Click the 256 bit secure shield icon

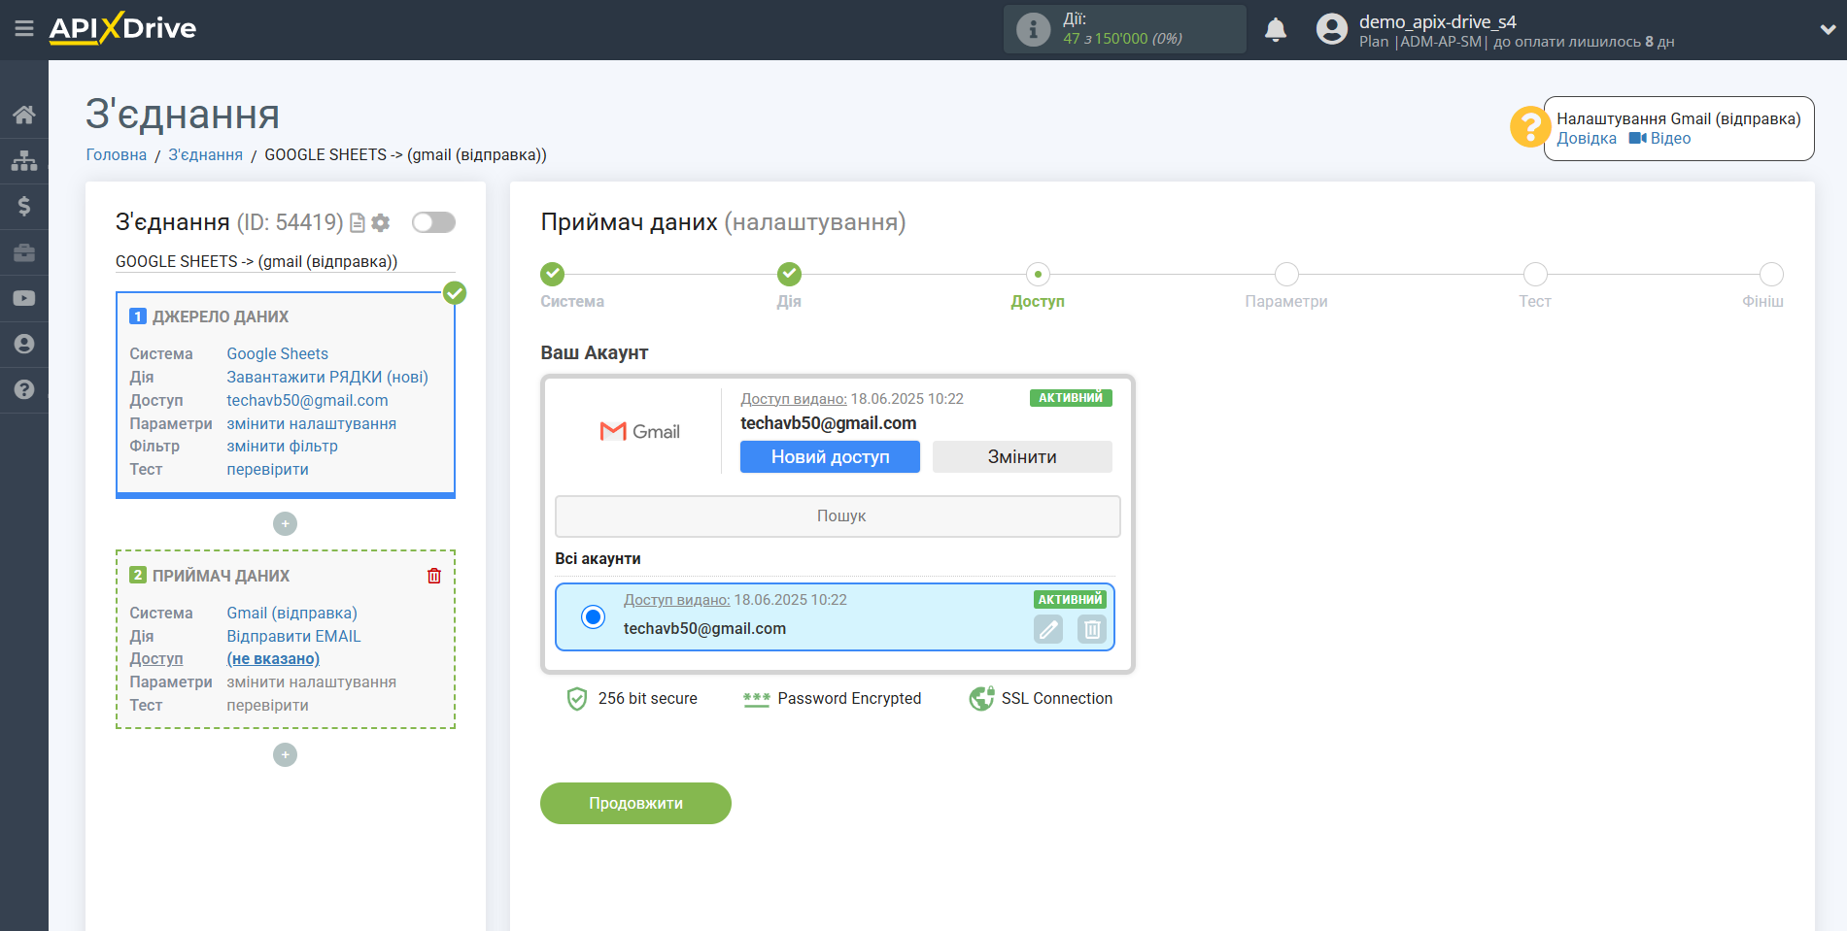[577, 699]
